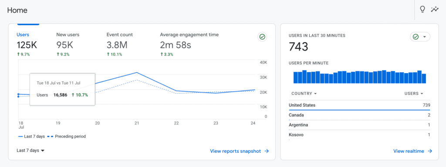Viewport: 446px width, 167px height.
Task: Click the Preceding period legend entry
Action: pyautogui.click(x=66, y=137)
